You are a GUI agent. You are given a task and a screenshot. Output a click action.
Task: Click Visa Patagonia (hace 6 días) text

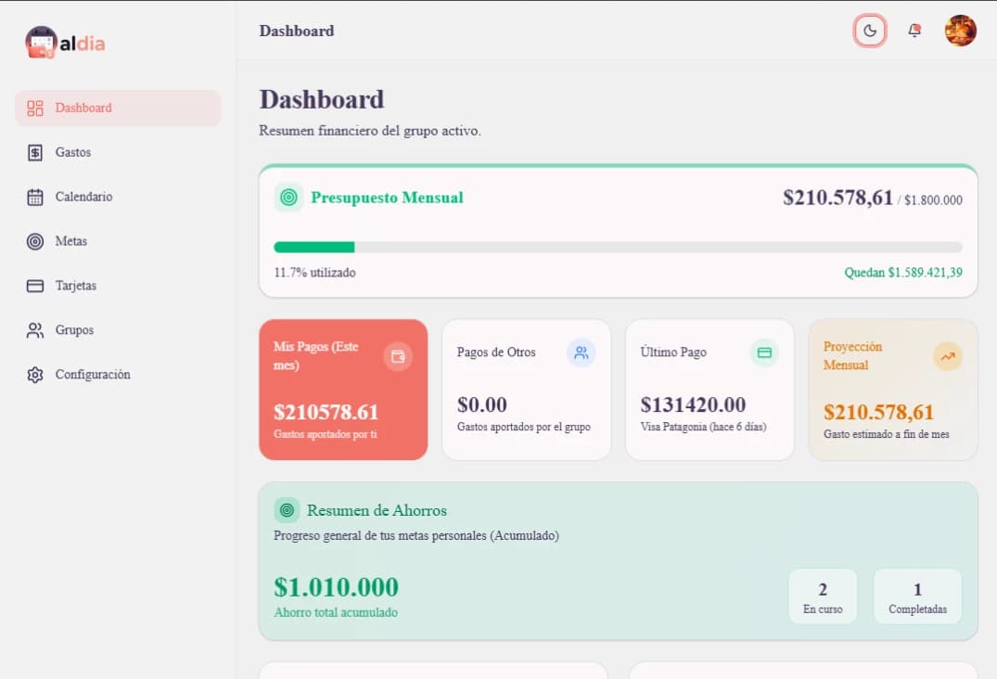click(703, 427)
